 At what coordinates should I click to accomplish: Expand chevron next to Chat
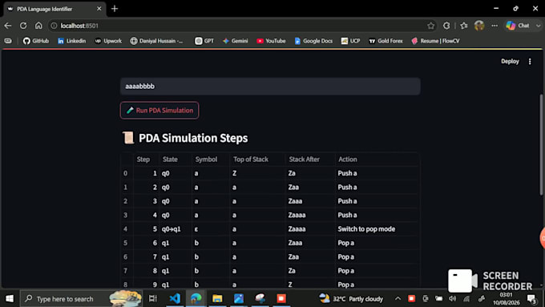click(x=538, y=26)
